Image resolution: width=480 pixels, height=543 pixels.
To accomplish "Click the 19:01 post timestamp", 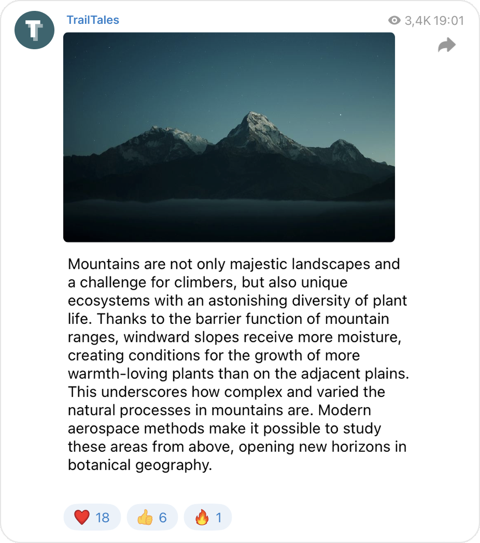I will click(448, 21).
